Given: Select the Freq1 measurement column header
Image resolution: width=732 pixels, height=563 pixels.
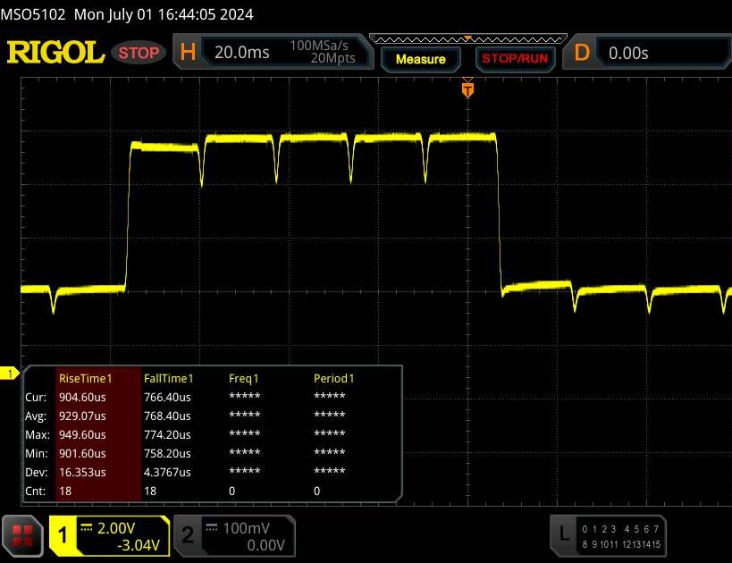Looking at the screenshot, I should click(x=244, y=379).
